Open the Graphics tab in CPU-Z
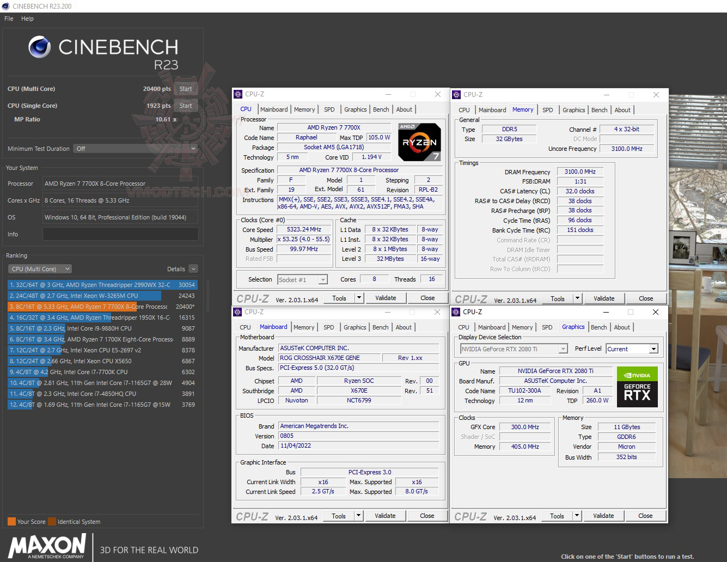Viewport: 727px width, 562px height. coord(573,327)
